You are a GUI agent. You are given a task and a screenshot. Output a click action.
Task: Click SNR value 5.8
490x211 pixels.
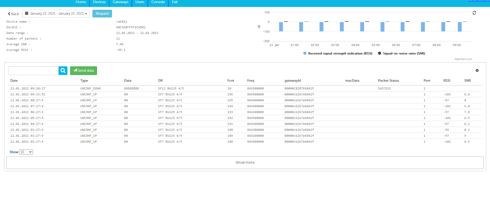click(x=467, y=106)
